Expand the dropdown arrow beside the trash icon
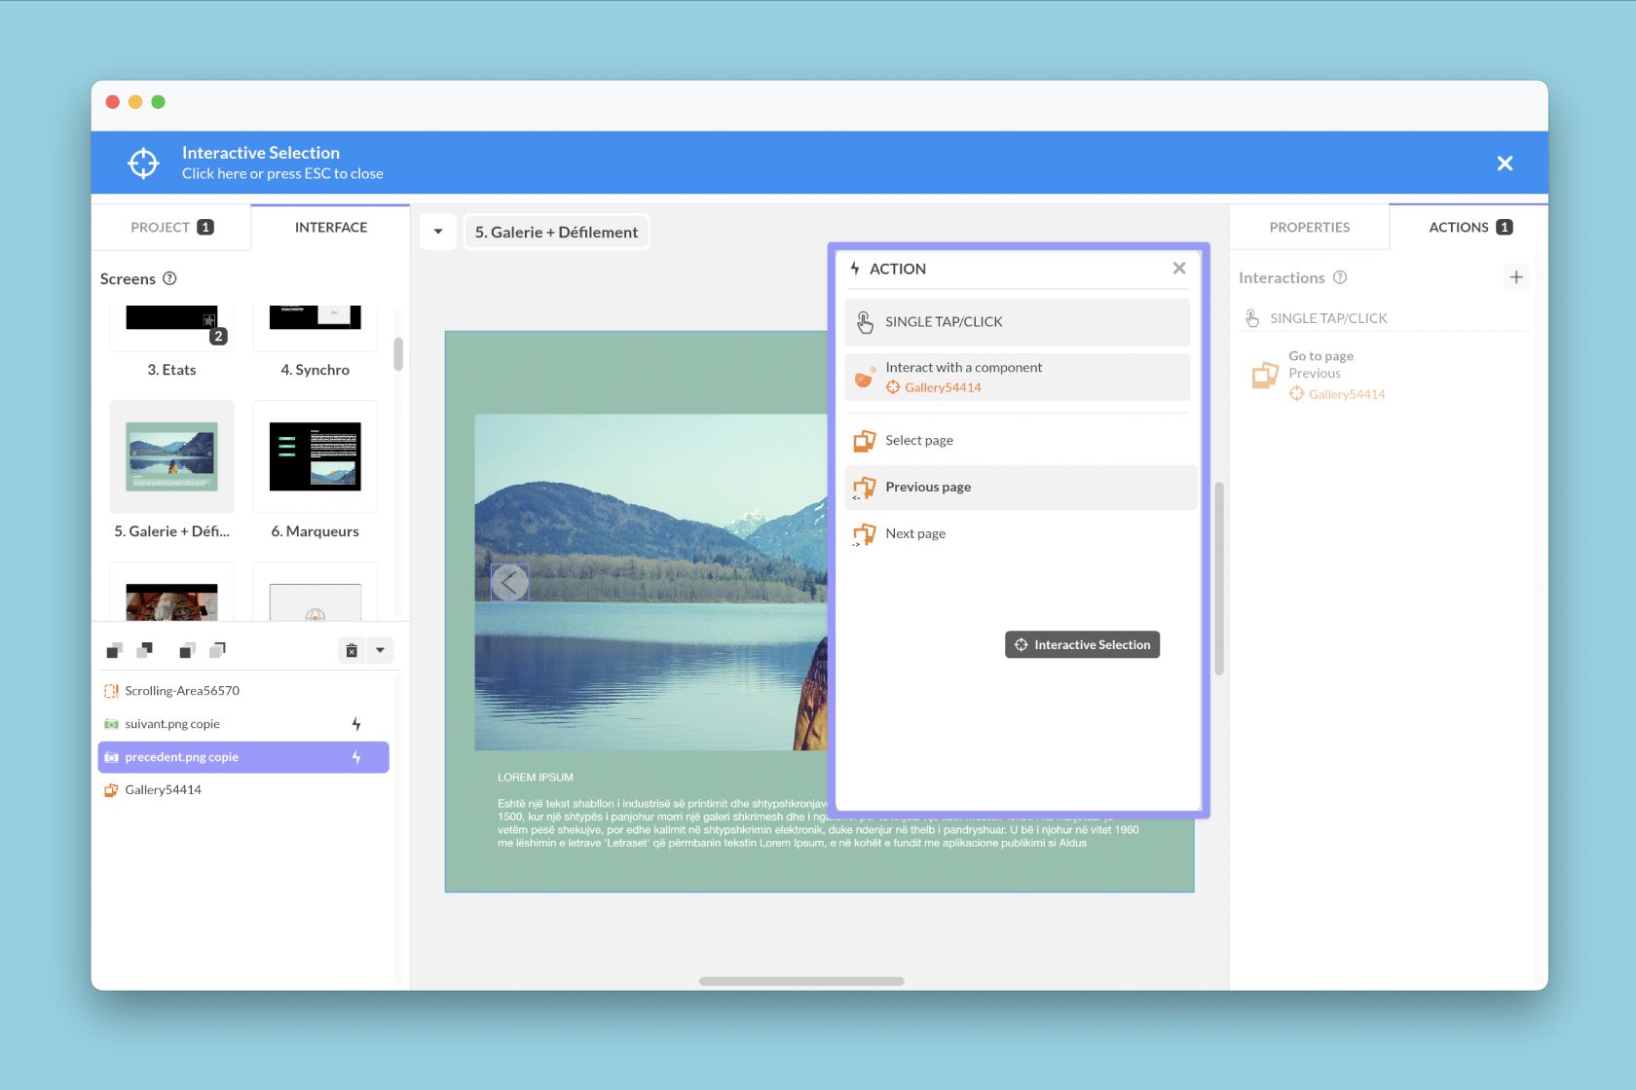The width and height of the screenshot is (1636, 1090). point(380,650)
